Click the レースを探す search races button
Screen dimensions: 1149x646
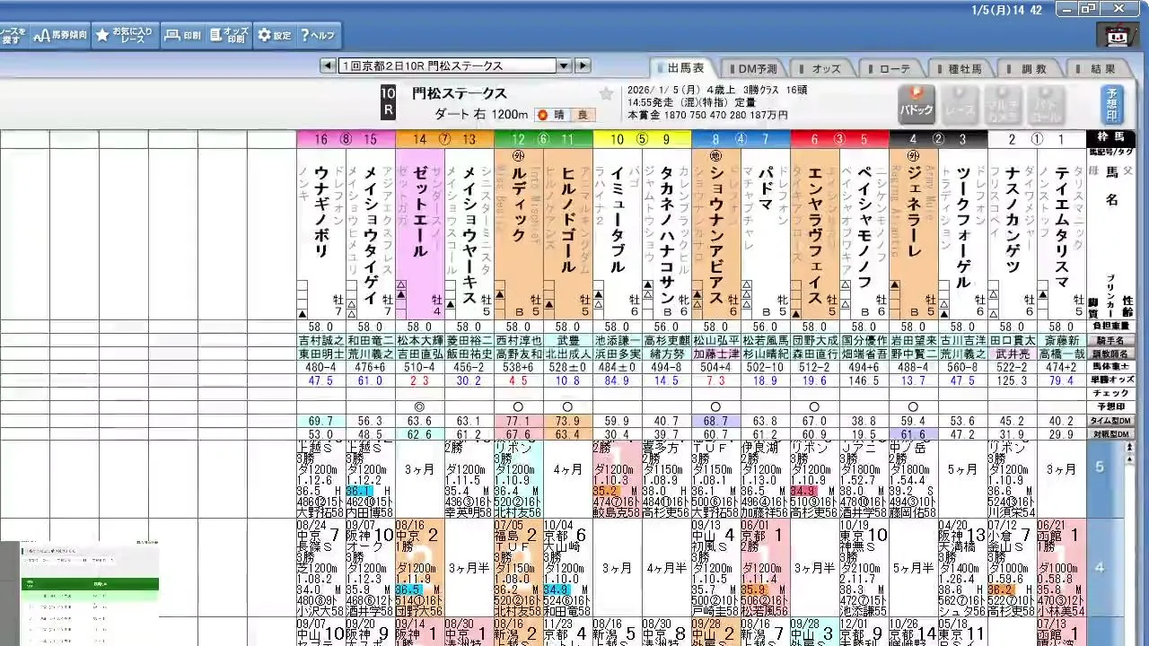click(13, 35)
